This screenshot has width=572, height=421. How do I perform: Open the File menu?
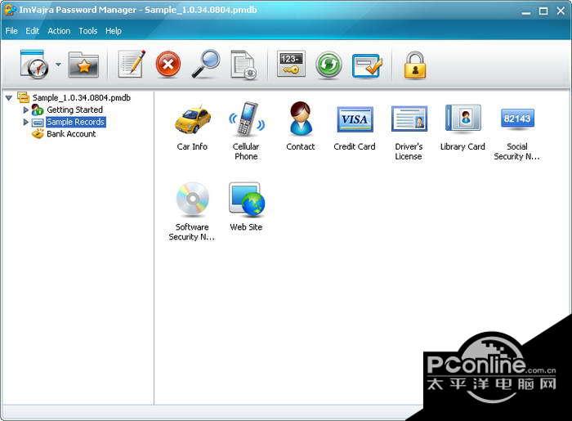pos(11,31)
